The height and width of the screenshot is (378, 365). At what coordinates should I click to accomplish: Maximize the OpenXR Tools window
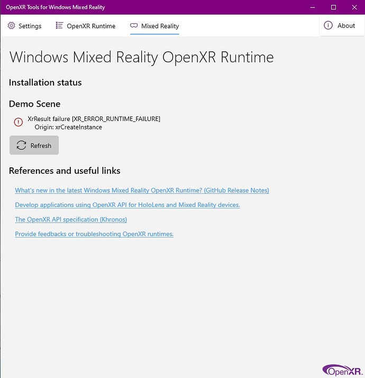tap(333, 7)
